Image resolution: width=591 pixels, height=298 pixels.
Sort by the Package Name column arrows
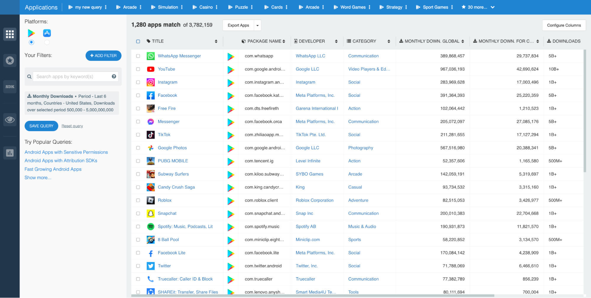[x=284, y=41]
